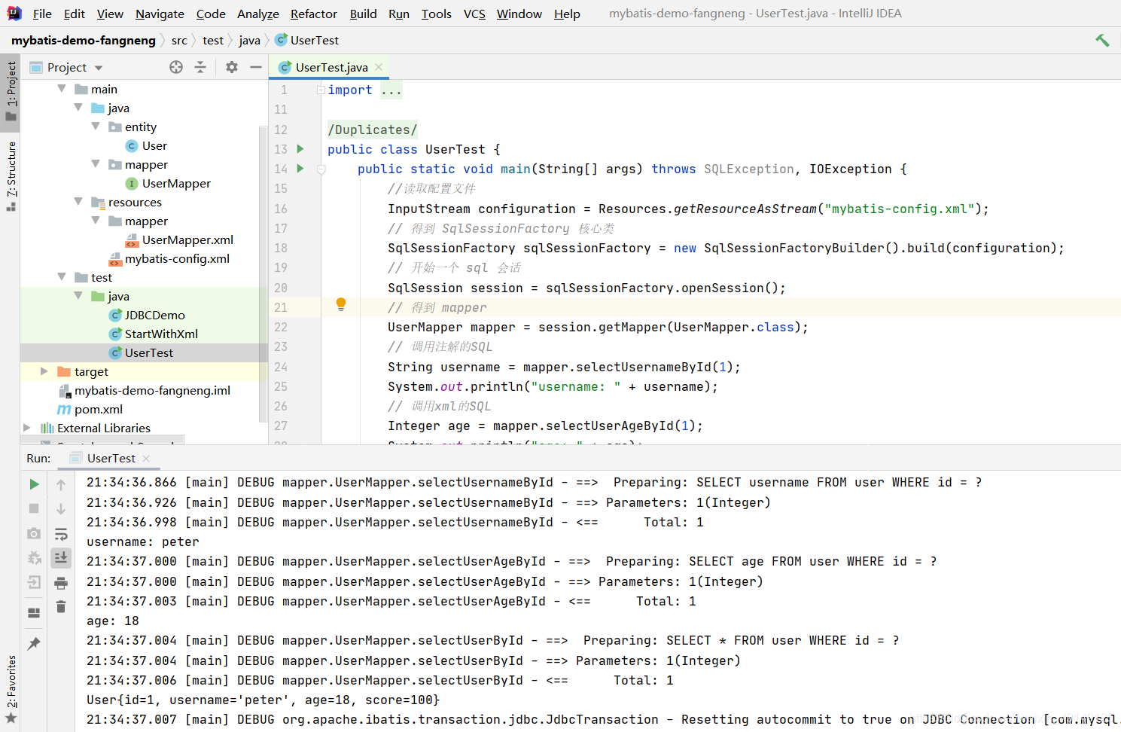Hide the Project panel with the minimize icon
Viewport: 1121px width, 732px height.
pos(256,67)
